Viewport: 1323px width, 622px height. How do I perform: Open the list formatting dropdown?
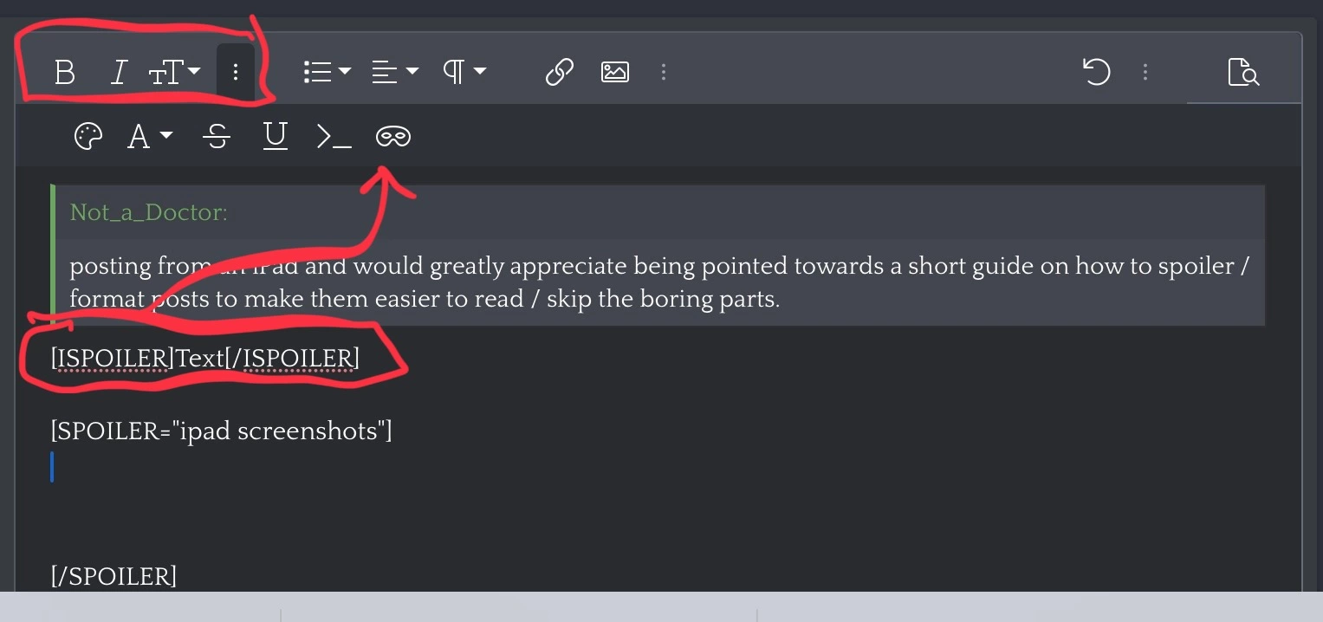pos(327,72)
